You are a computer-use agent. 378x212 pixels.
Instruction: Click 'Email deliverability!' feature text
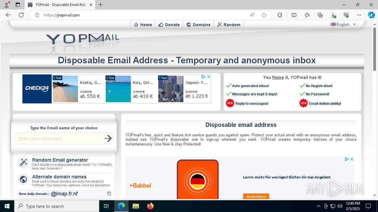pyautogui.click(x=325, y=104)
